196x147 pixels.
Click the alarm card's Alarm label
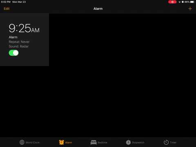tap(13, 37)
